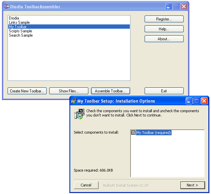This screenshot has width=211, height=194.
Task: Open the Register... dialog
Action: tap(164, 19)
